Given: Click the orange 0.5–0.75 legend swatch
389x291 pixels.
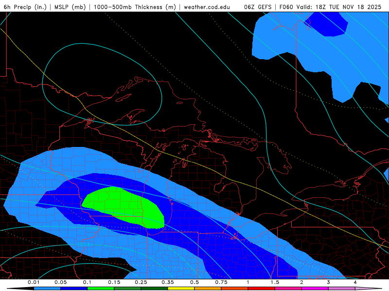Looking at the screenshot, I should (x=208, y=289).
